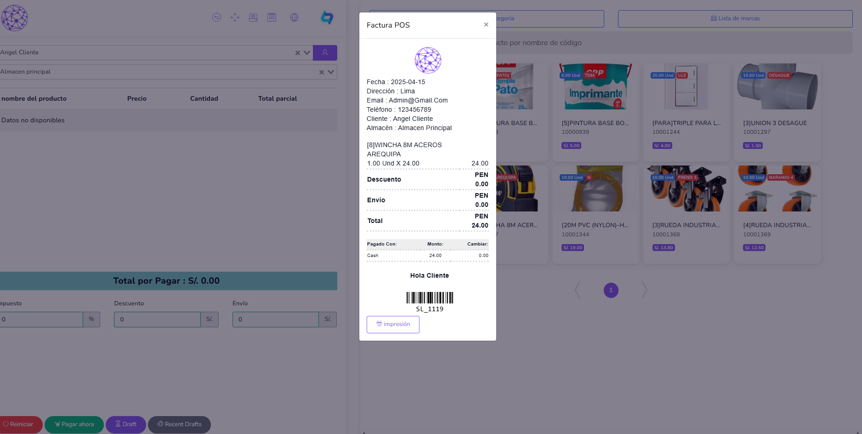Image resolution: width=862 pixels, height=434 pixels.
Task: Click the S/. 5.00 price tag
Action: 572,146
